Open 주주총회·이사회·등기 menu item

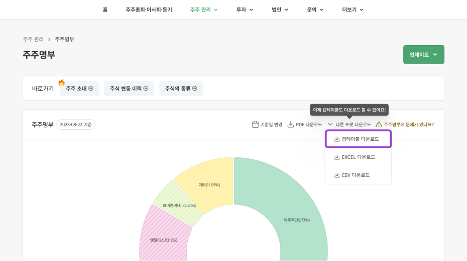click(149, 10)
